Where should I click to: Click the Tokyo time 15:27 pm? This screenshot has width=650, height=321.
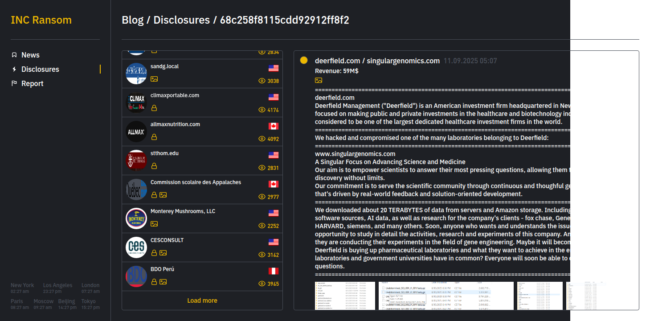pos(90,307)
